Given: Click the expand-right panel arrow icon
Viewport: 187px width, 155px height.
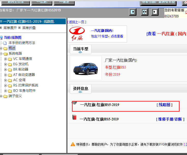Looking at the screenshot, I should click(133, 12).
